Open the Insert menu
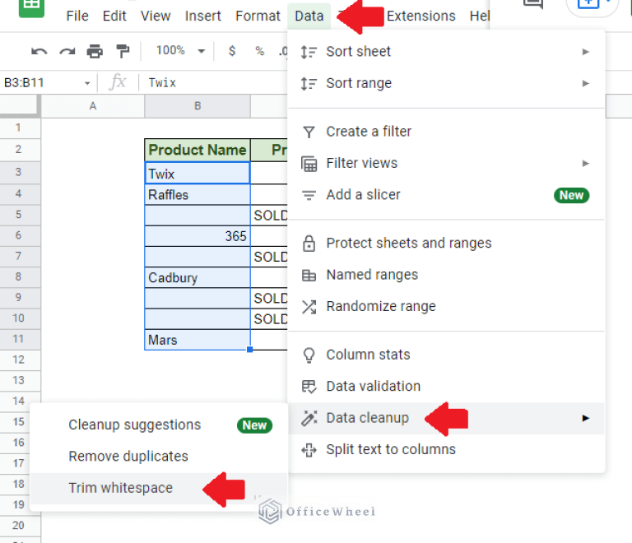Screen dimensions: 632x543 (x=202, y=16)
